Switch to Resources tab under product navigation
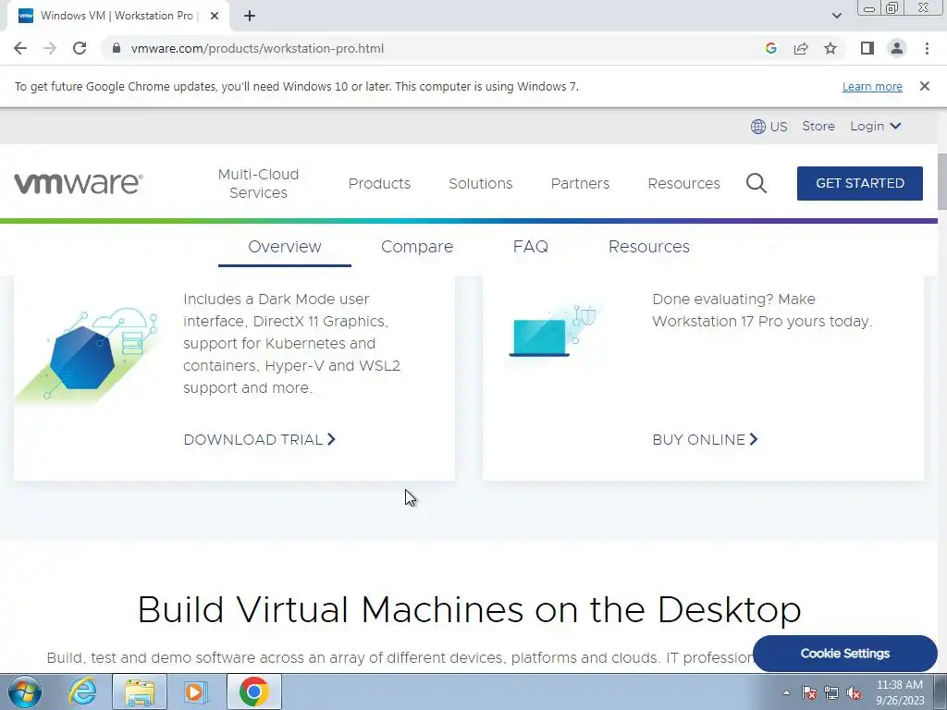Image resolution: width=947 pixels, height=710 pixels. click(x=648, y=247)
